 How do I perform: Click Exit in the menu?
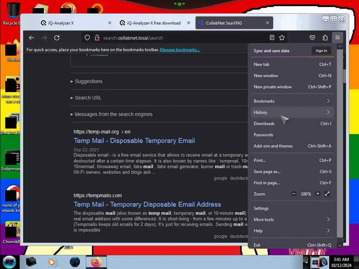coord(292,245)
